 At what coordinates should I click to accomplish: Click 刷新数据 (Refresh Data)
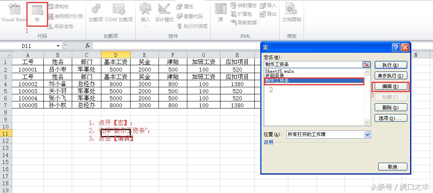(x=244, y=22)
